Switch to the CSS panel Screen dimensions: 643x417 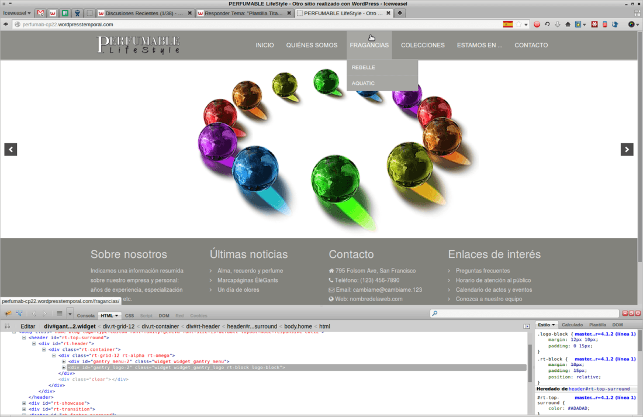tap(129, 316)
